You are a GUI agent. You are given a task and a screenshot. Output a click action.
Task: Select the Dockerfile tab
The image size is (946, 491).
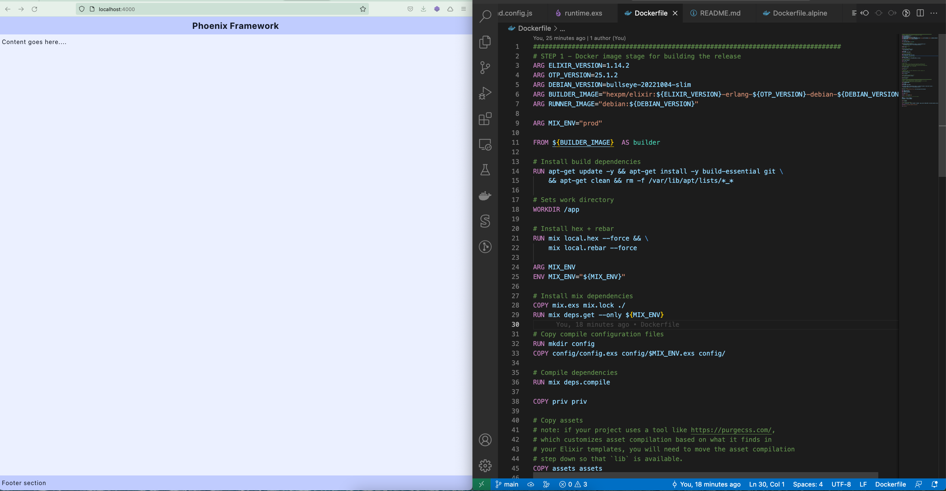coord(651,13)
